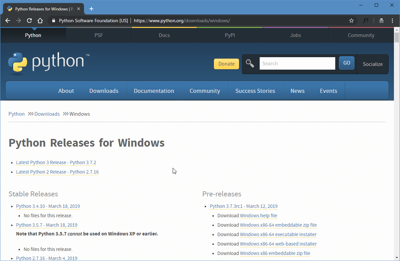400x261 pixels.
Task: Expand the Documentation navigation menu
Action: click(x=154, y=91)
